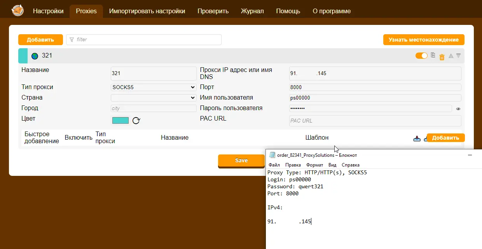Open the Журнал menu item
482x249 pixels.
pos(252,11)
